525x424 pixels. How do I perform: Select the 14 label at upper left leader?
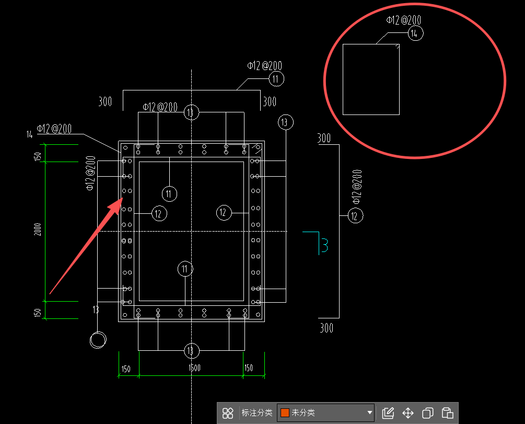(x=29, y=134)
